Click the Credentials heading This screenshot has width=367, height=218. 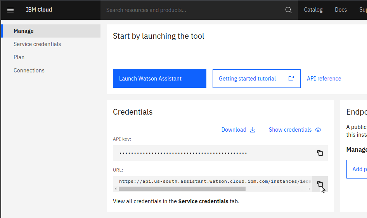tap(133, 112)
